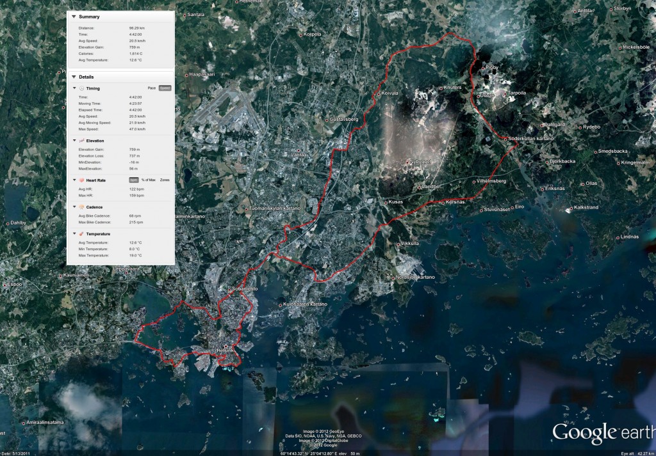Image resolution: width=656 pixels, height=456 pixels.
Task: Click the Kalkstrand placemark dot
Action: pos(571,208)
